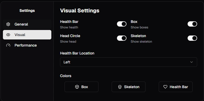Viewport: 204px width, 101px height.
Task: Open the Health Bar Location dropdown
Action: pos(129,62)
